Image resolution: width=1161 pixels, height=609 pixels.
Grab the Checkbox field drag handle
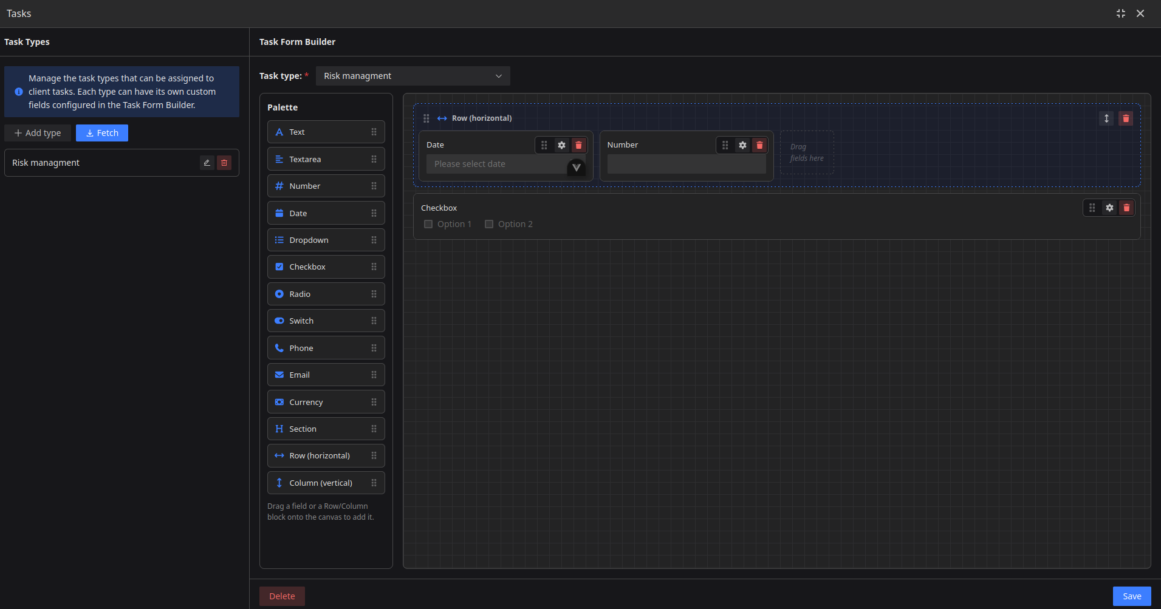1092,208
